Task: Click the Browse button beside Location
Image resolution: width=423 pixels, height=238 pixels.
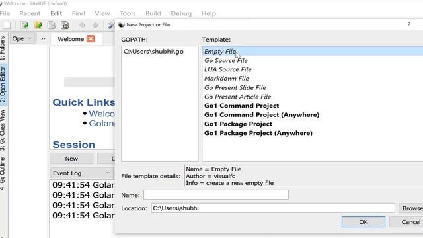Action: 411,208
